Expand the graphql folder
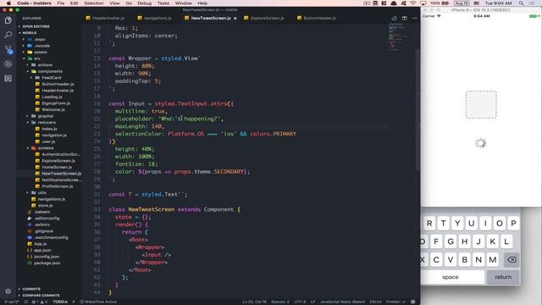Screen dimensions: 542x305 (x=45, y=116)
